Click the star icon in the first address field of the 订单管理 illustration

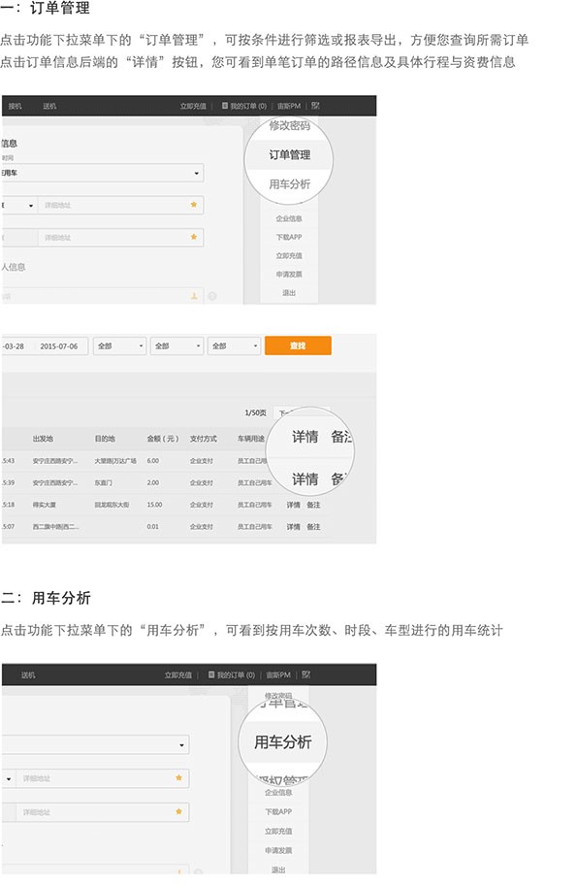pyautogui.click(x=194, y=205)
